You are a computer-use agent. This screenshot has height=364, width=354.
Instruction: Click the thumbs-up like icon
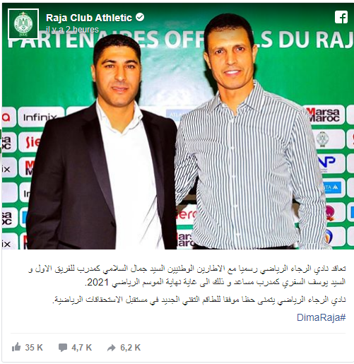tap(16, 347)
